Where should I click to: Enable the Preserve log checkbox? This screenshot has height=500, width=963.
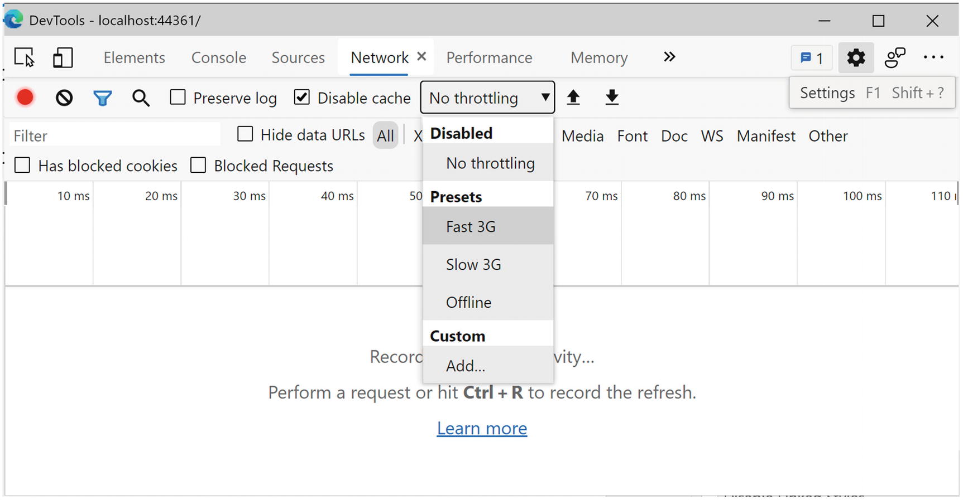[178, 98]
